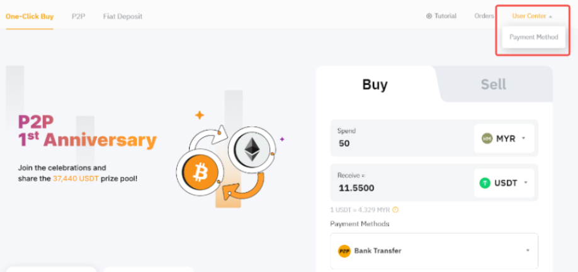Click the Ethereum coin icon
This screenshot has height=272, width=578.
click(252, 150)
